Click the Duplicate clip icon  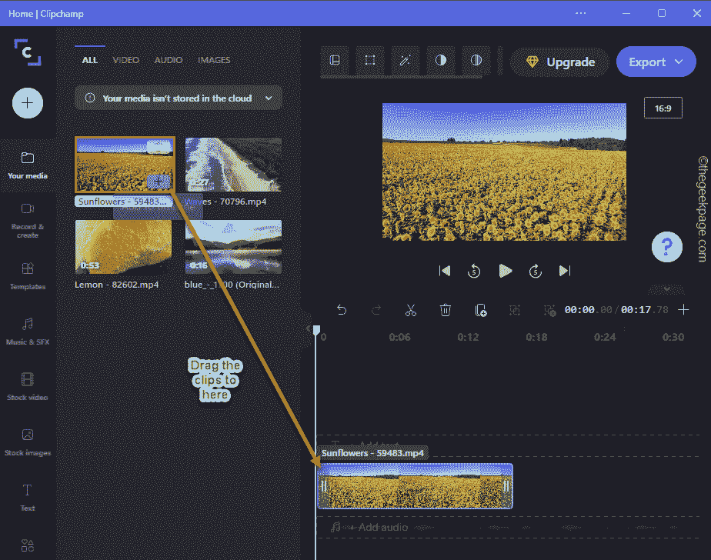point(480,310)
